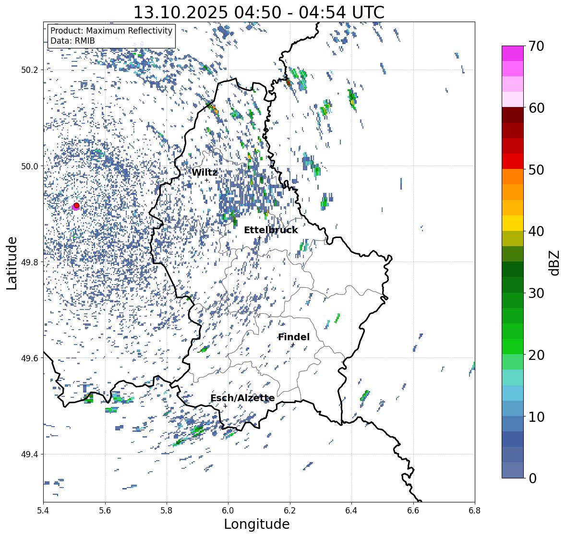Click the 6.4 longitude tick label

(x=351, y=511)
